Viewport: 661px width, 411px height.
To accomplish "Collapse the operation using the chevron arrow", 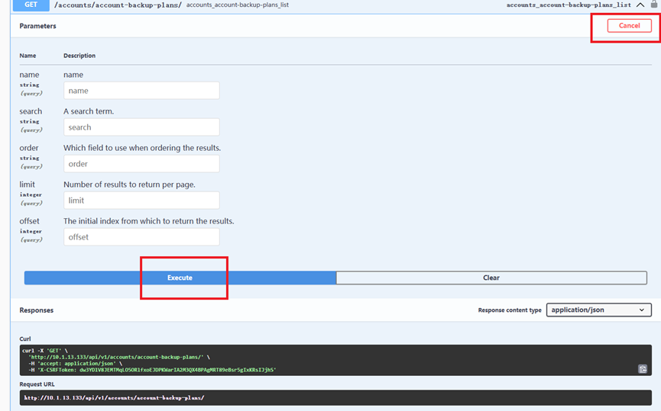I will (640, 5).
